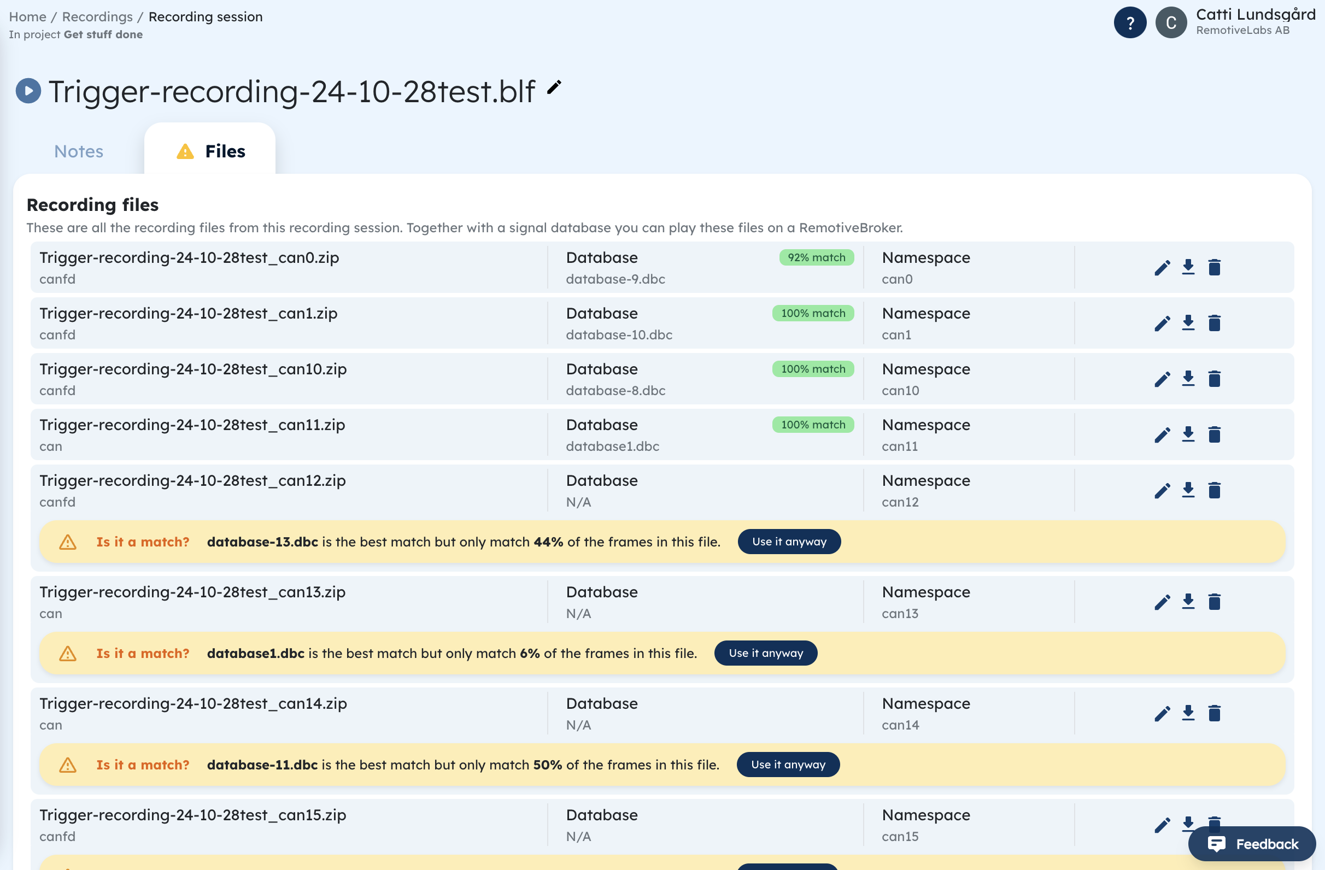
Task: Switch to the Notes tab
Action: pyautogui.click(x=79, y=150)
